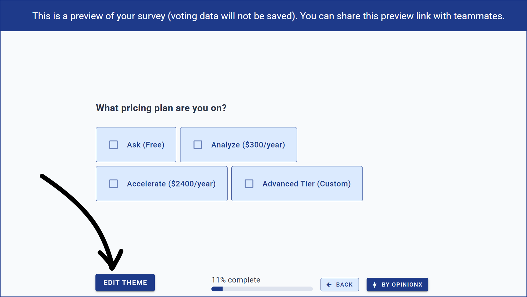The height and width of the screenshot is (297, 527).
Task: Select the "Ask (Free)" option label
Action: [146, 145]
